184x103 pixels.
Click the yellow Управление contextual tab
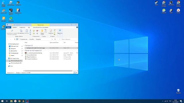click(41, 25)
